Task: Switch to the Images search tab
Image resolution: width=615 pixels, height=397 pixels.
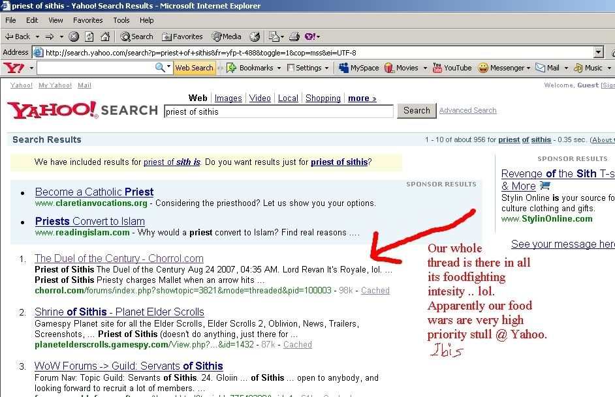Action: coord(229,98)
